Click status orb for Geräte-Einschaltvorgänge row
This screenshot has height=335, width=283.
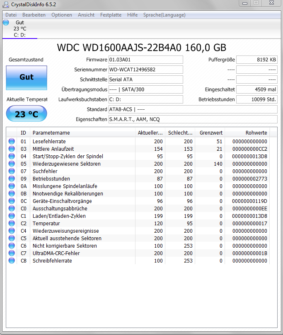click(12, 201)
